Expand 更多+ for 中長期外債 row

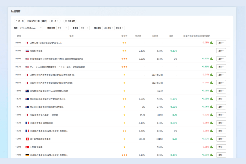click(x=221, y=75)
